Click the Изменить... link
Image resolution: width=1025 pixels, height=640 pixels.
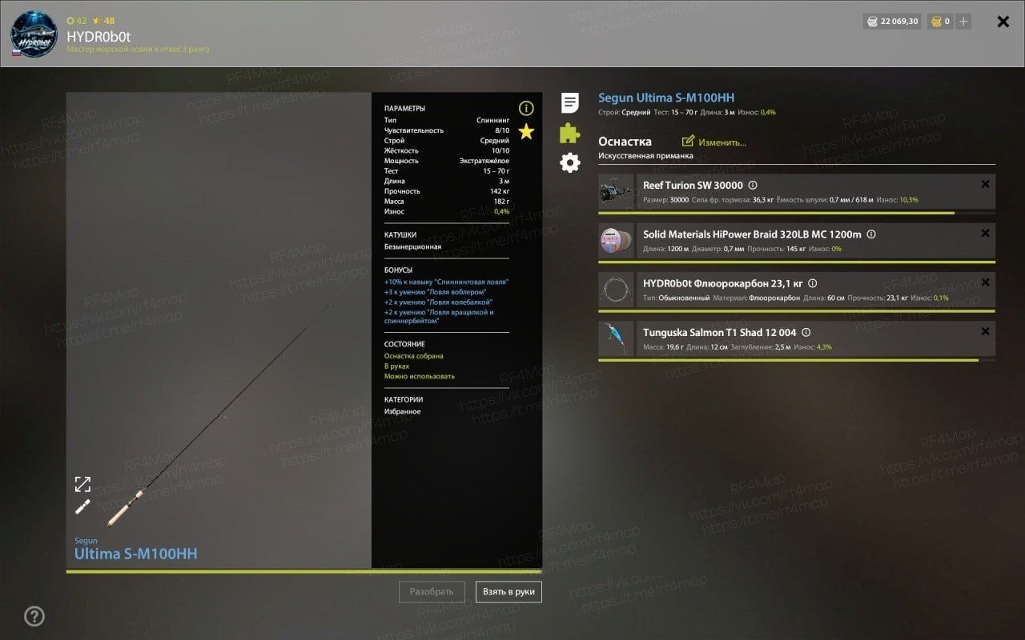pyautogui.click(x=722, y=142)
